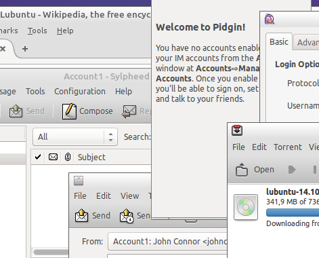Click the envelope status column header

coord(53,157)
